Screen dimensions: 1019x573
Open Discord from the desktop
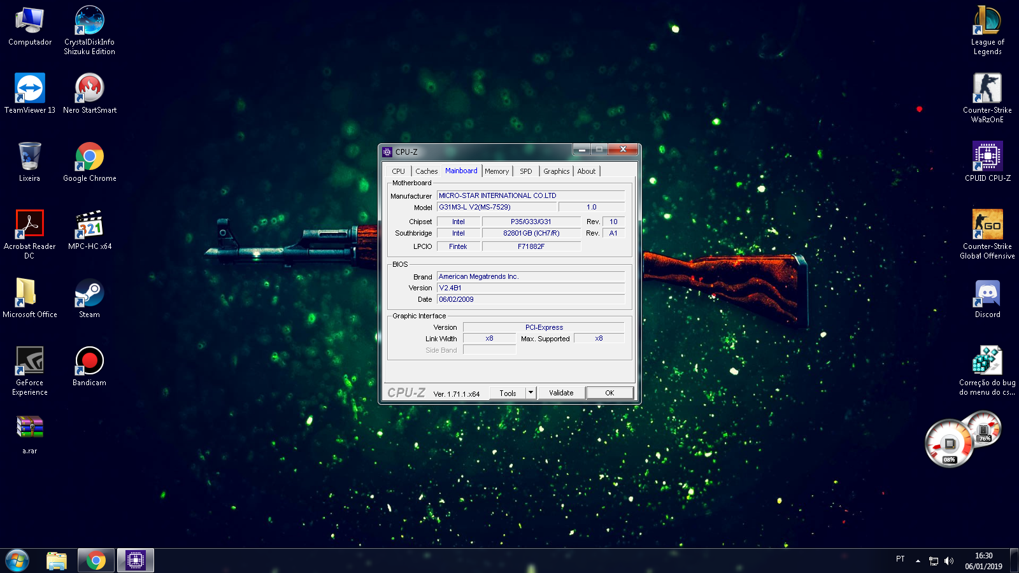987,299
